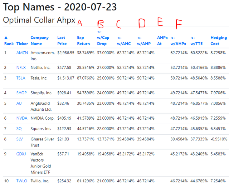Image resolution: width=229 pixels, height=187 pixels.
Task: Sort by Exp Return column header
Action: click(x=83, y=40)
